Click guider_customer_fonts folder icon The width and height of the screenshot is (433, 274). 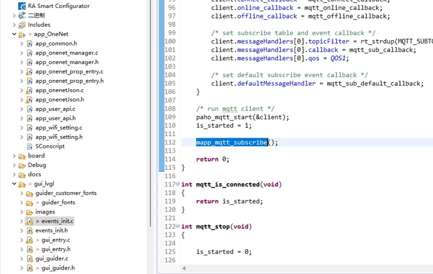coord(30,193)
